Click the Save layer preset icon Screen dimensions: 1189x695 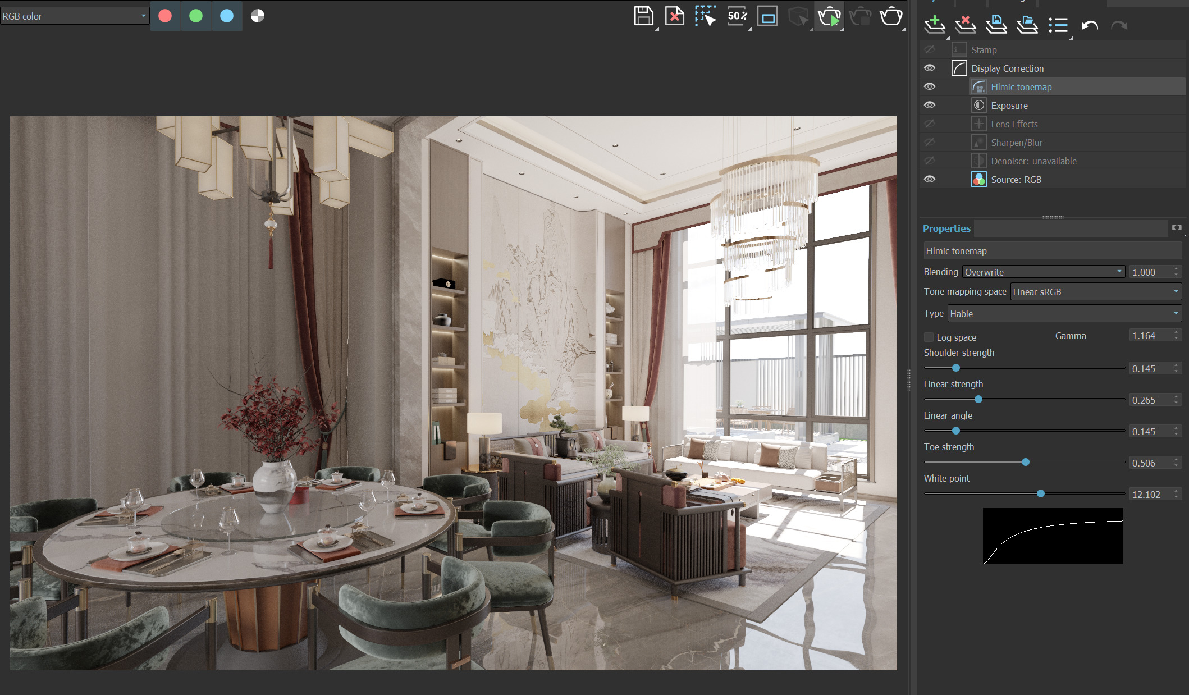point(996,25)
